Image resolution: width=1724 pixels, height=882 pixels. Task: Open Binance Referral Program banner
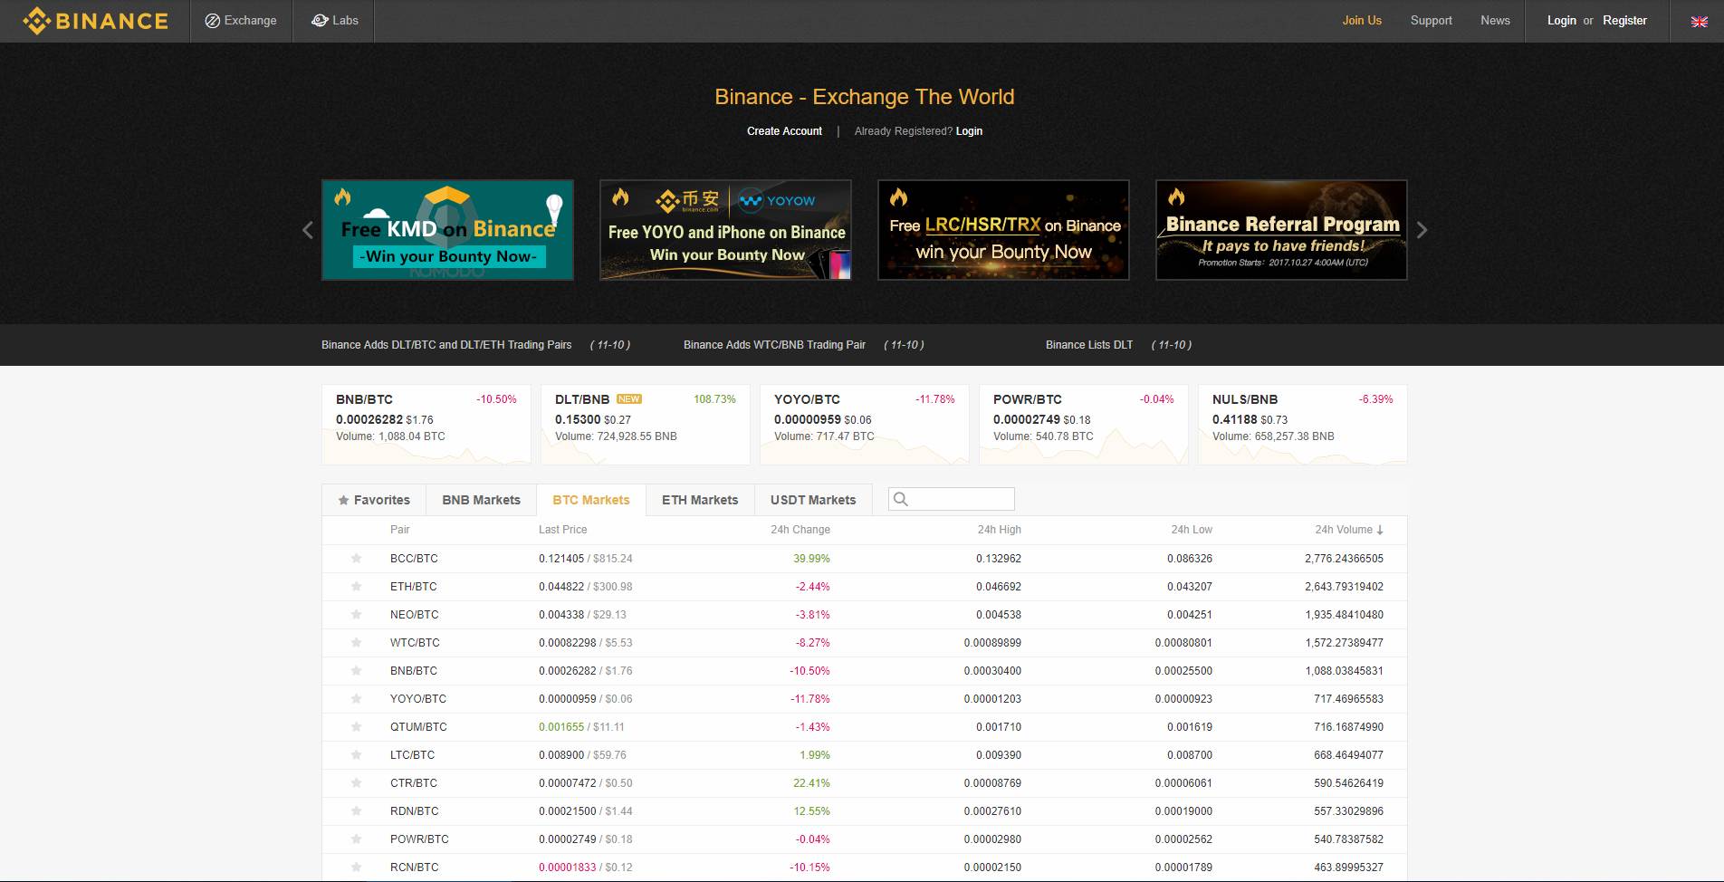1281,230
